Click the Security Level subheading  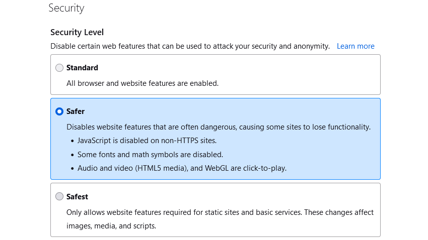pyautogui.click(x=77, y=32)
